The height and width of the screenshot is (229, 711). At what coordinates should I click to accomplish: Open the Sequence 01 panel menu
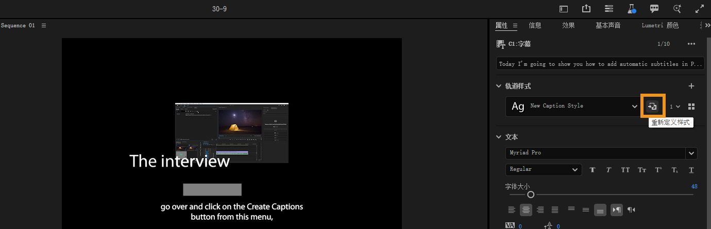point(44,25)
